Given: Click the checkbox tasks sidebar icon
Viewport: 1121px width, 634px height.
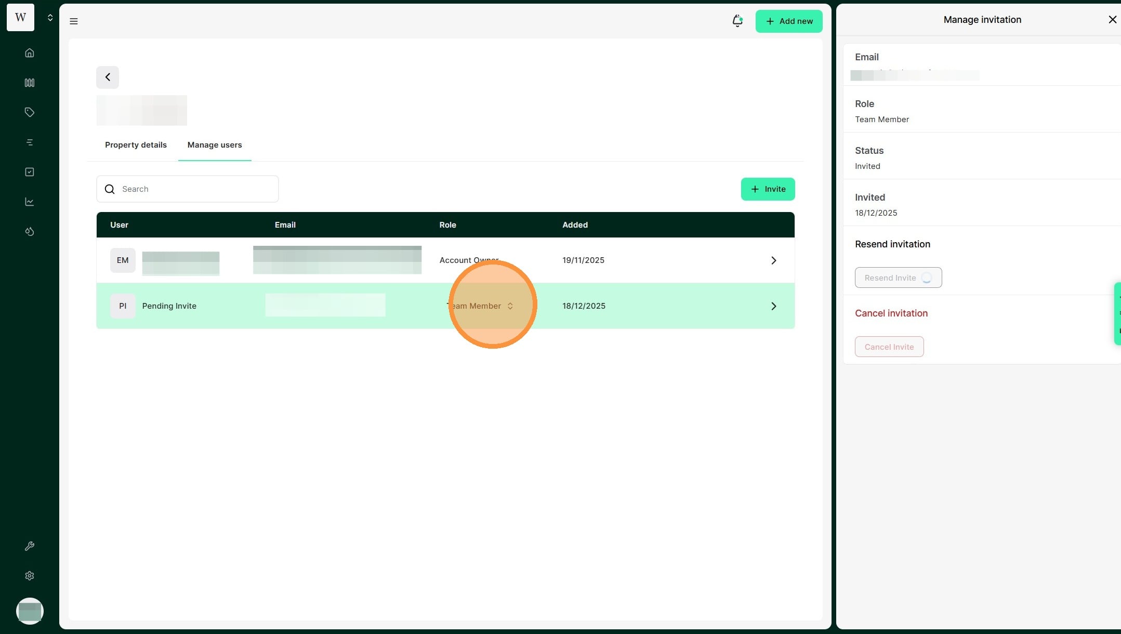Looking at the screenshot, I should click(30, 172).
